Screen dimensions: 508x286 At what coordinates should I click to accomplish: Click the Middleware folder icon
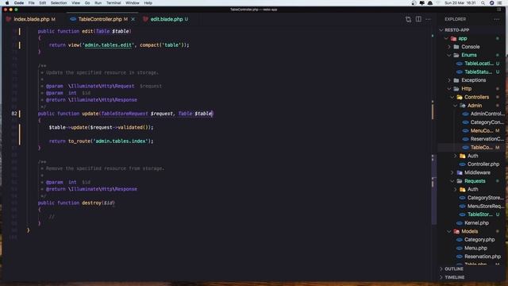tap(460, 173)
